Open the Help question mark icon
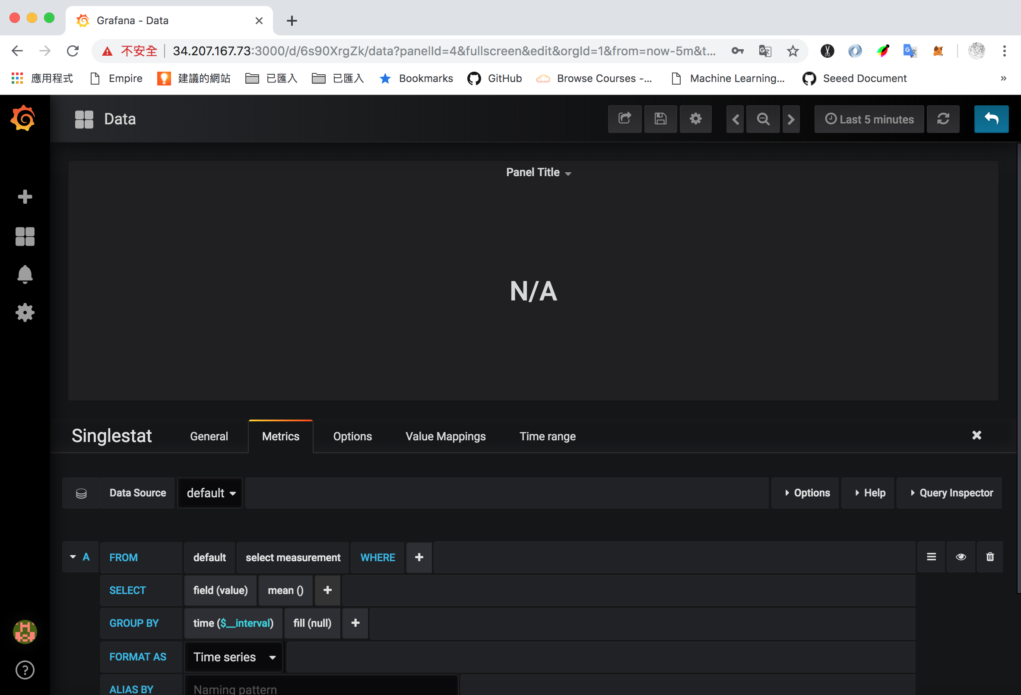Image resolution: width=1021 pixels, height=695 pixels. pos(25,670)
